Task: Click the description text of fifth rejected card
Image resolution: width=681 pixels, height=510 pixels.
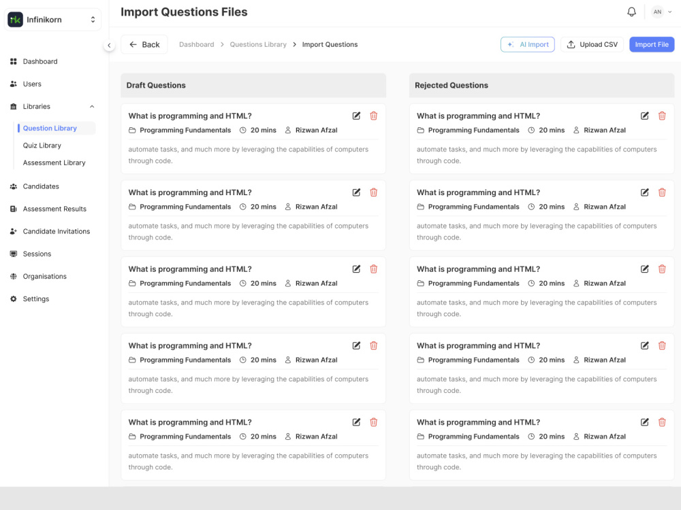Action: 537,462
